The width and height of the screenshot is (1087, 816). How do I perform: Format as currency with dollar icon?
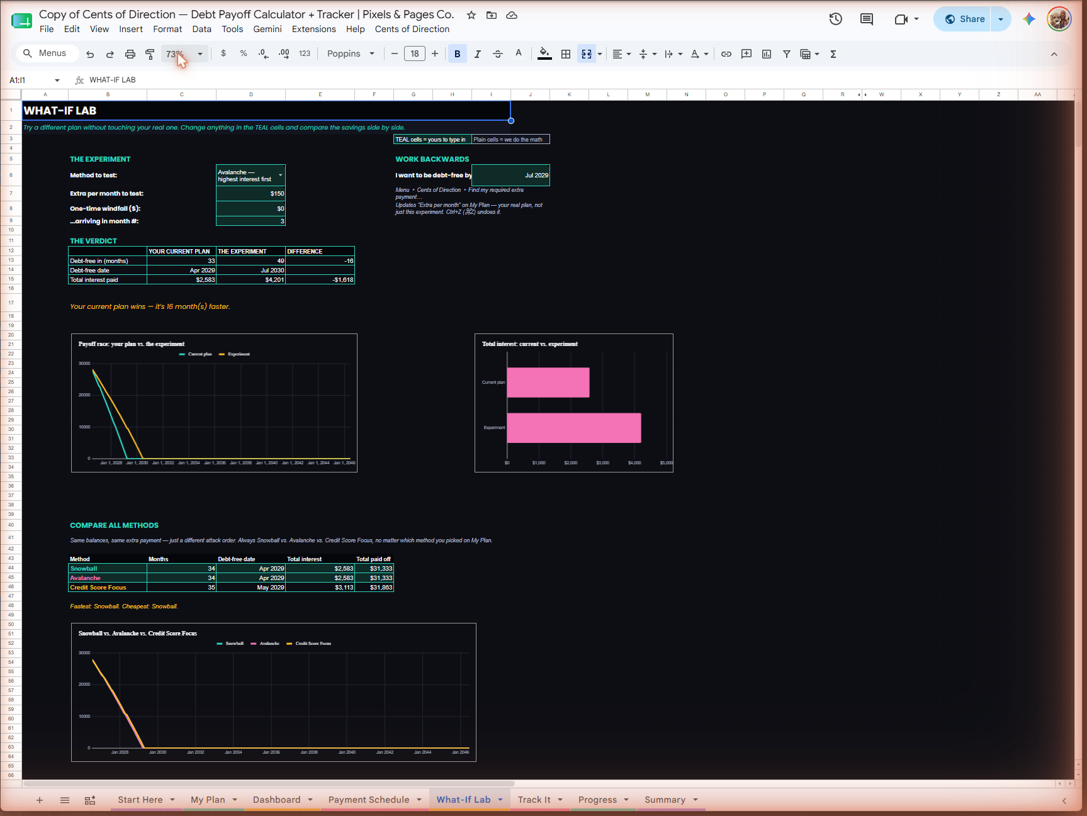tap(223, 53)
